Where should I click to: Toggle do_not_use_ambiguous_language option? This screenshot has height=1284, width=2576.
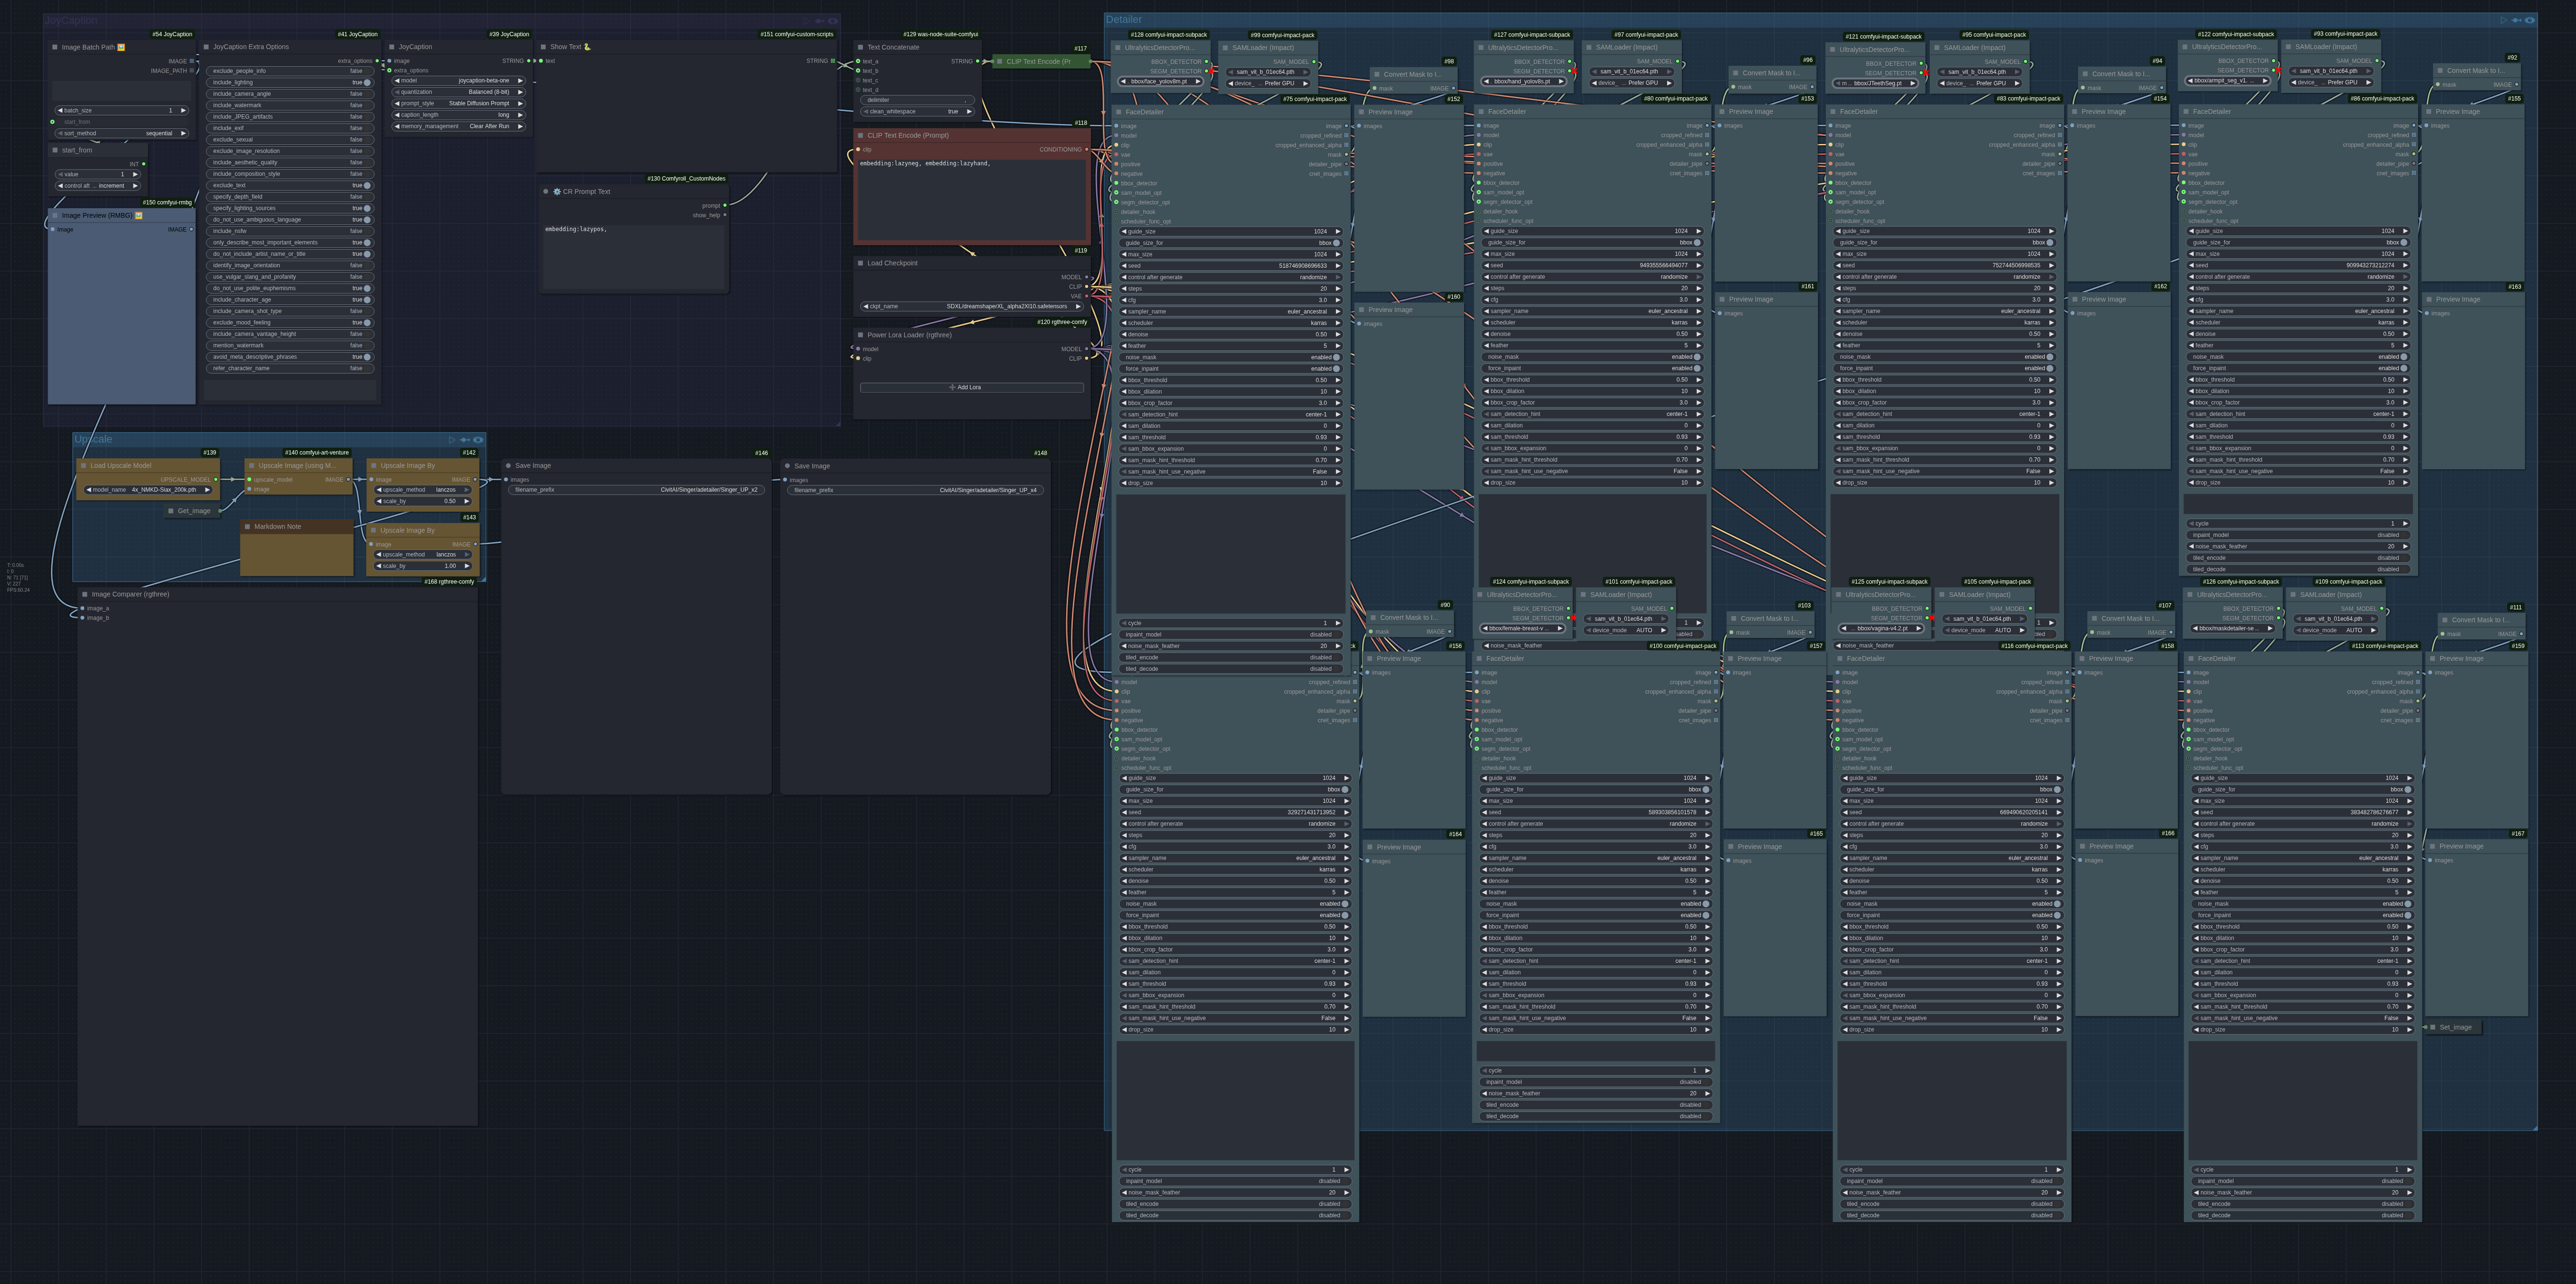pos(289,219)
